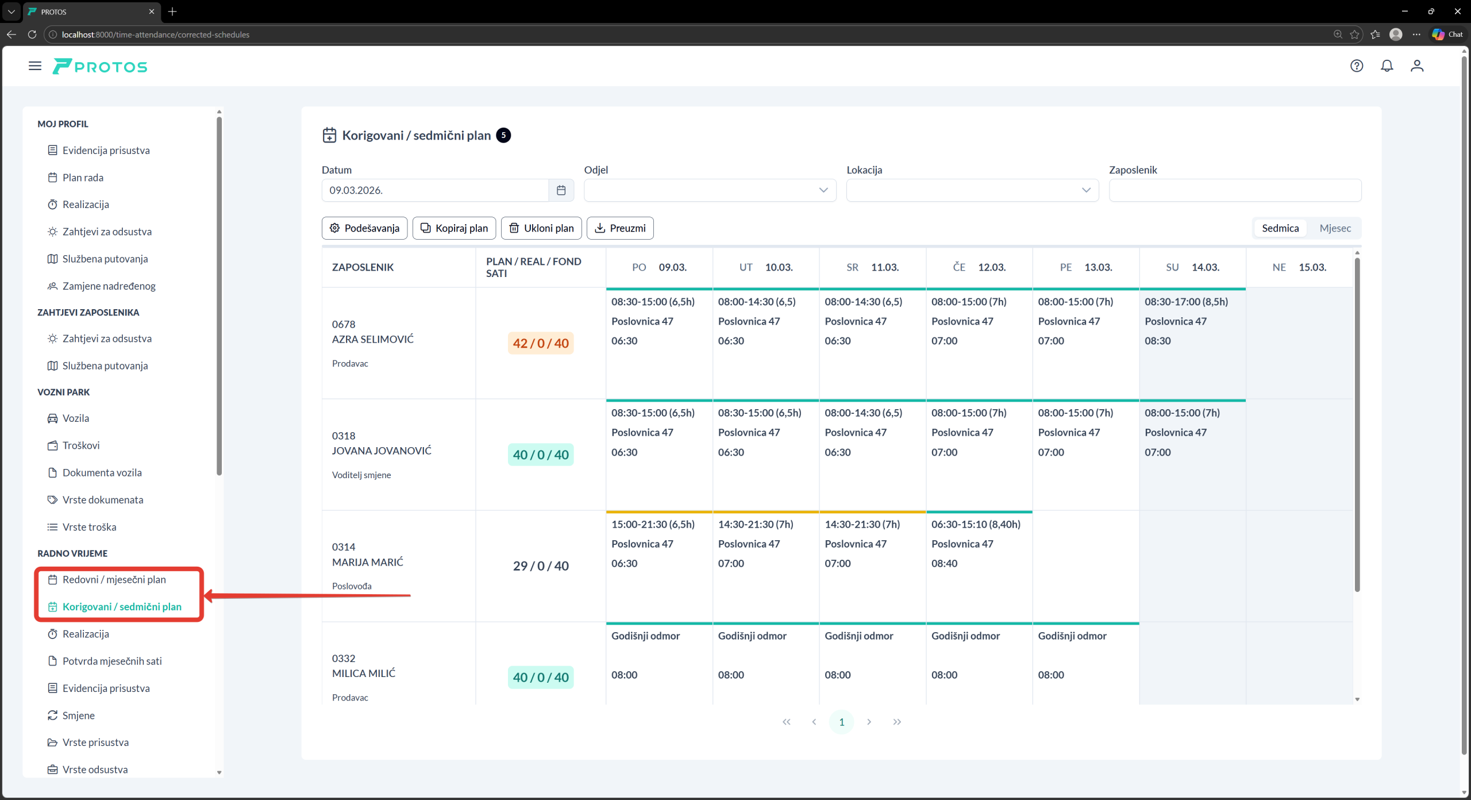Open the hamburger menu icon
Image resolution: width=1471 pixels, height=800 pixels.
click(35, 66)
